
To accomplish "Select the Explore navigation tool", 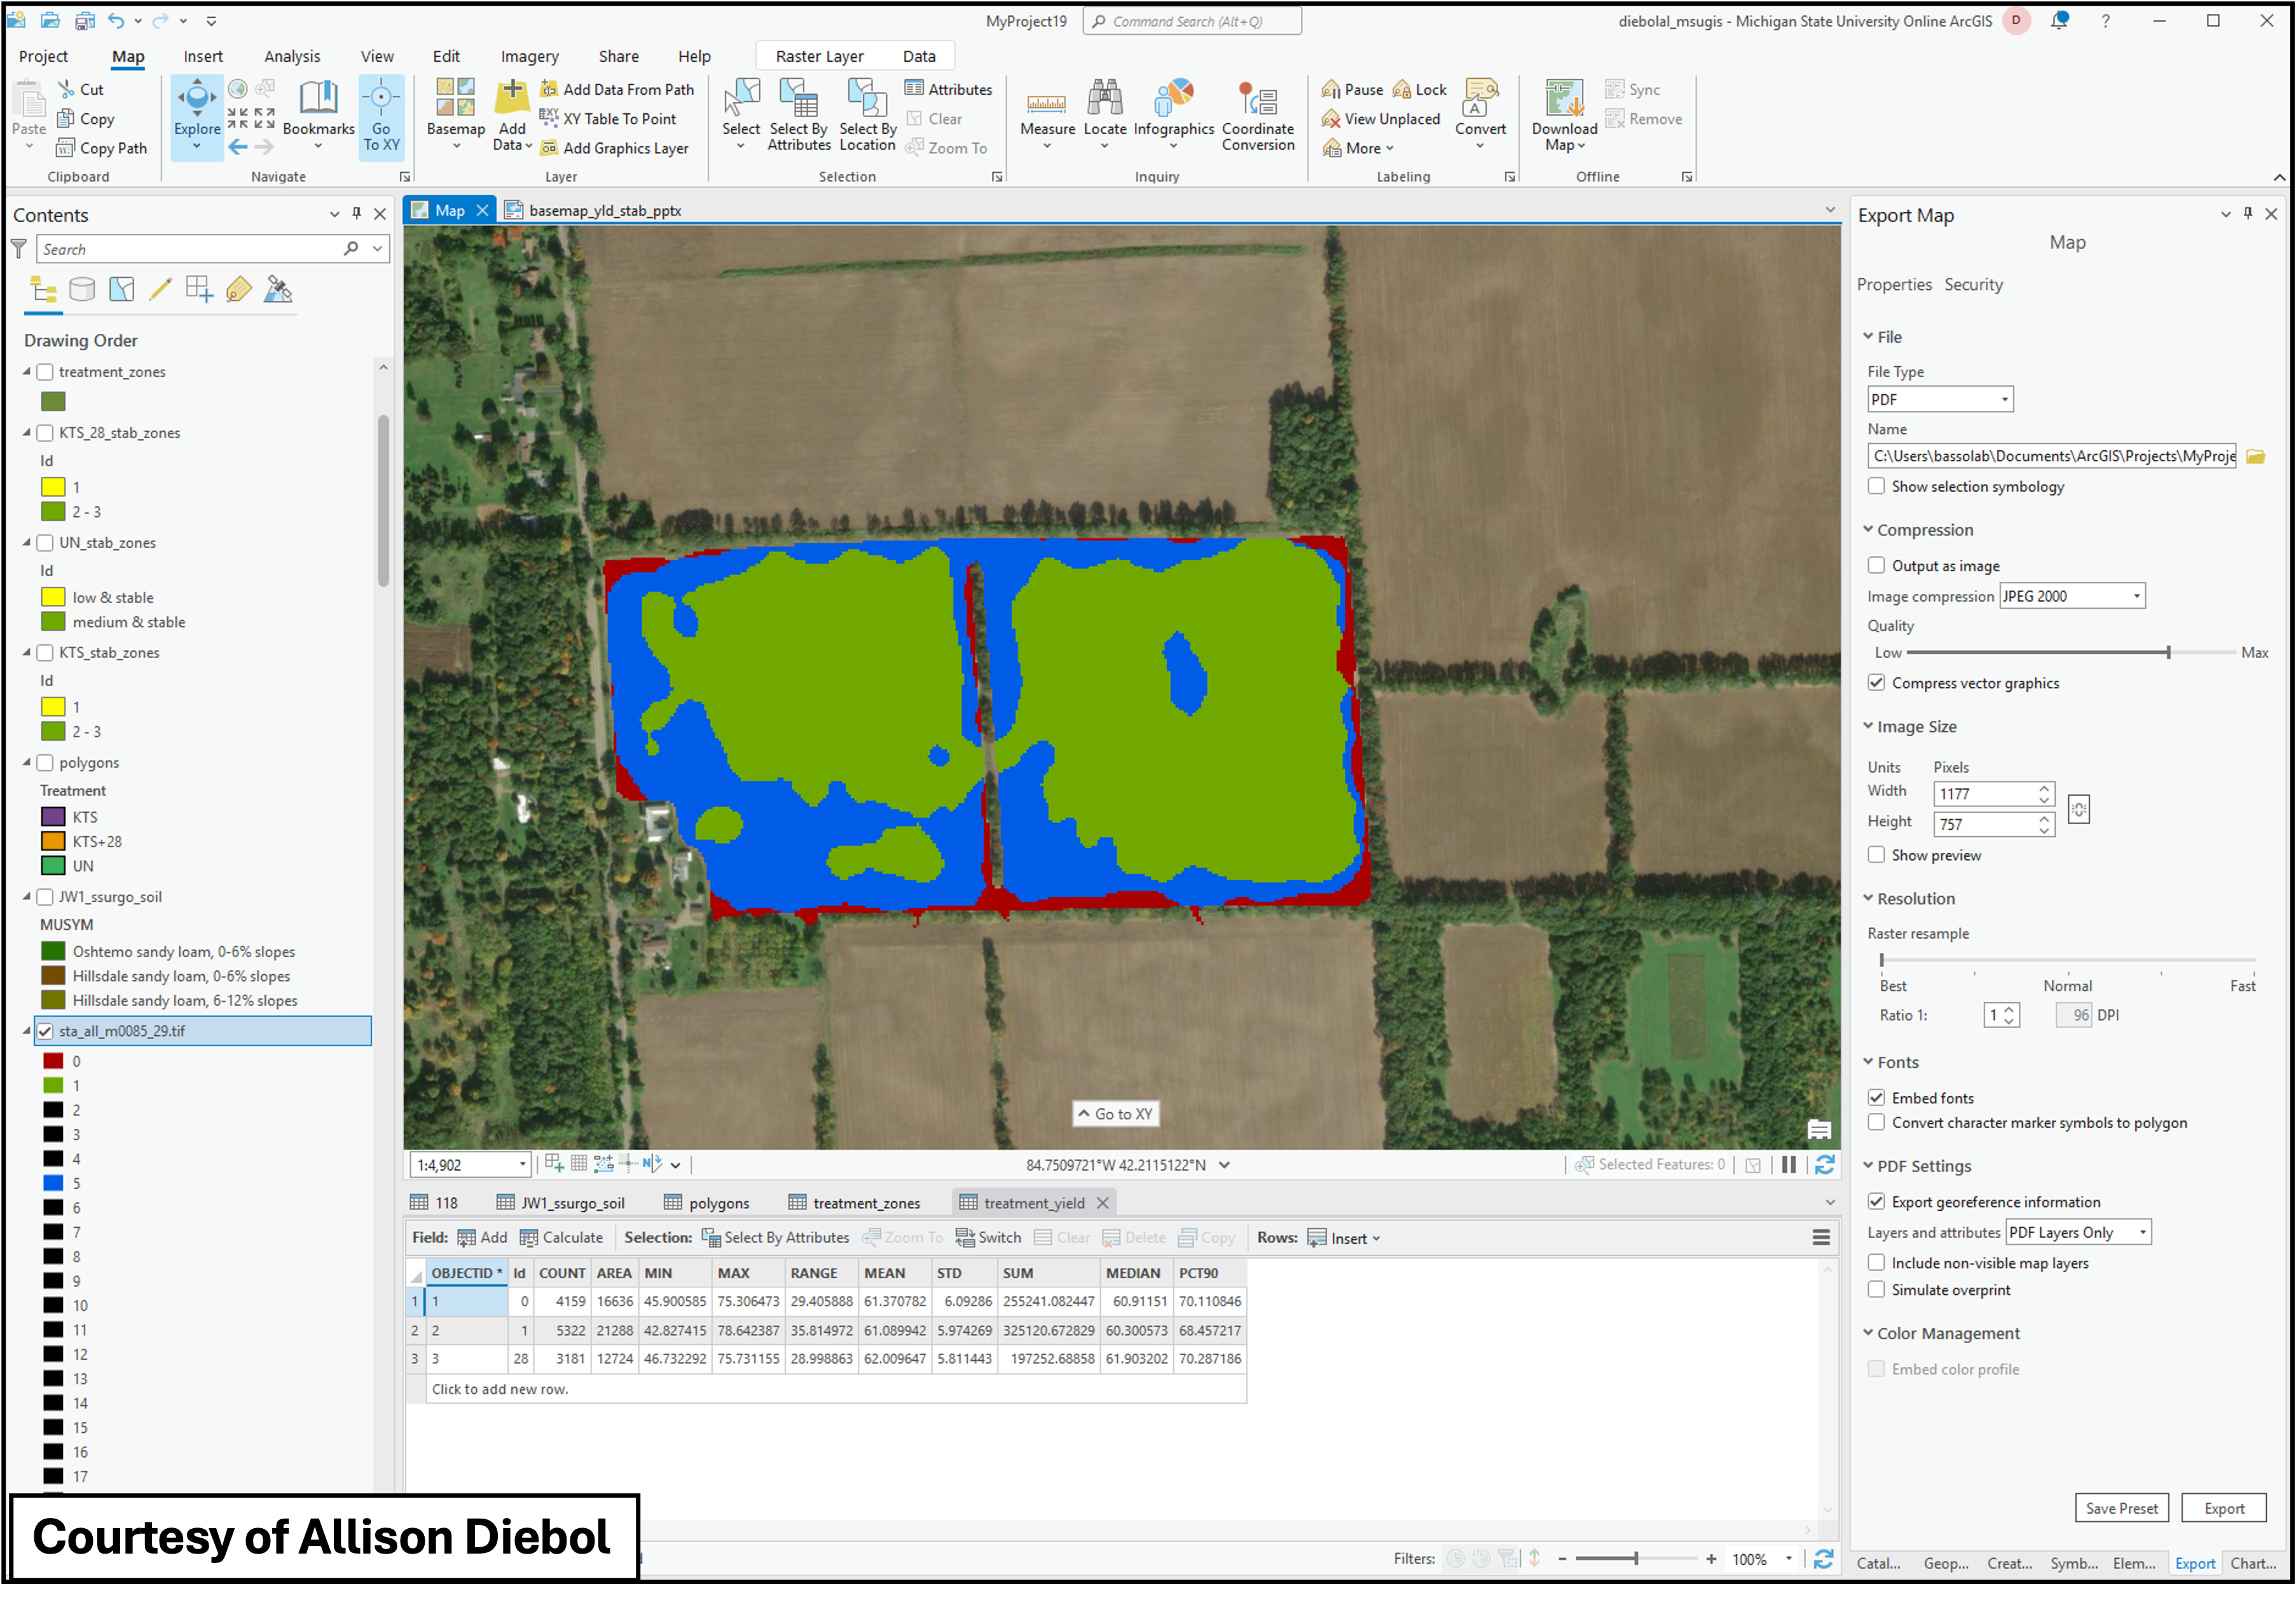I will click(196, 110).
